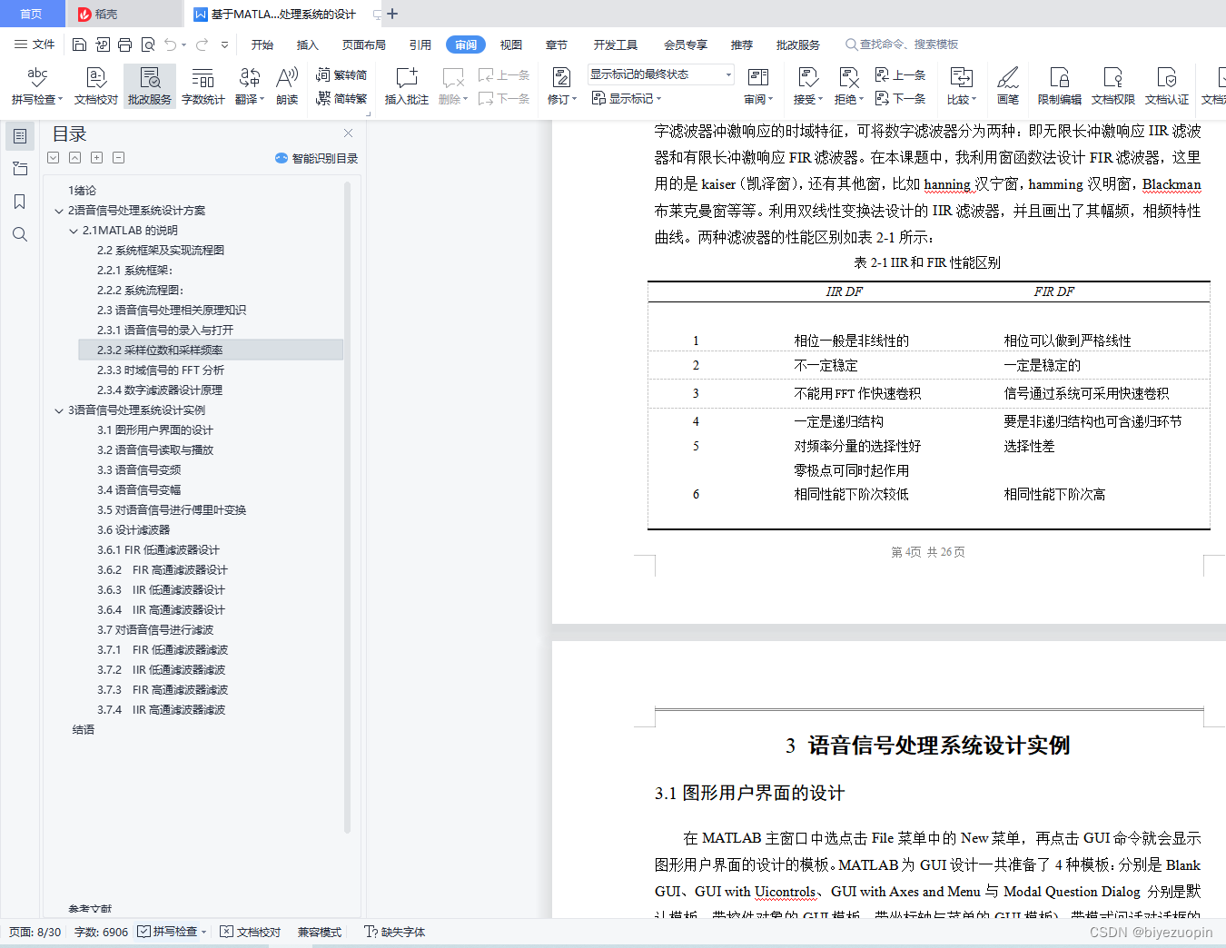Switch to the 视图 ribbon tab
The image size is (1226, 948).
(x=510, y=44)
